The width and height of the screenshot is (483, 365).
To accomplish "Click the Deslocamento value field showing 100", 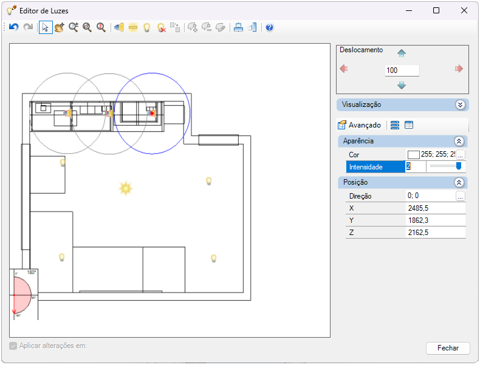I will [402, 70].
